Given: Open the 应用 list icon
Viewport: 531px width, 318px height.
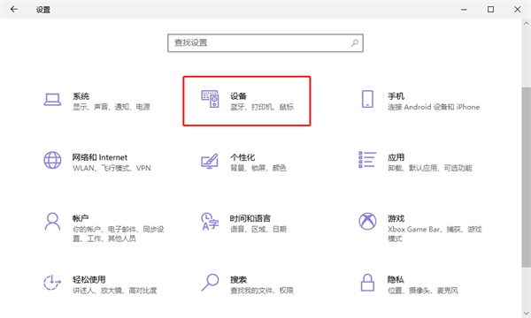Looking at the screenshot, I should click(x=367, y=160).
